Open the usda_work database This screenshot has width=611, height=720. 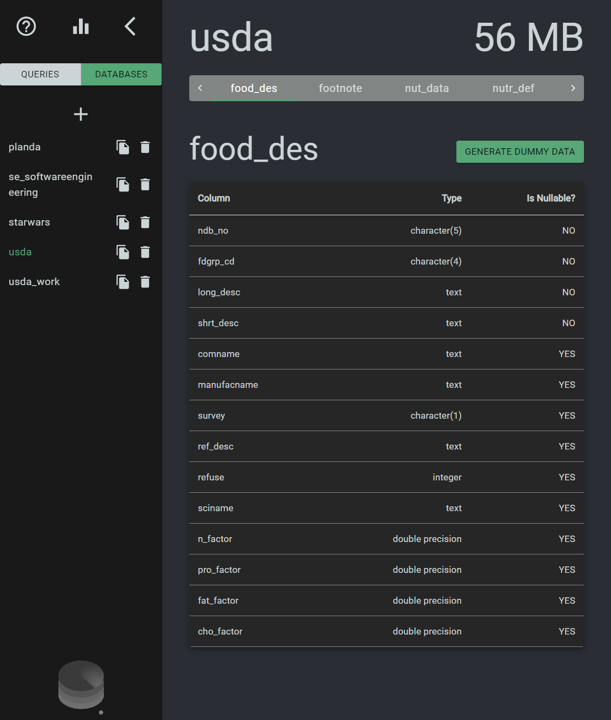tap(34, 282)
